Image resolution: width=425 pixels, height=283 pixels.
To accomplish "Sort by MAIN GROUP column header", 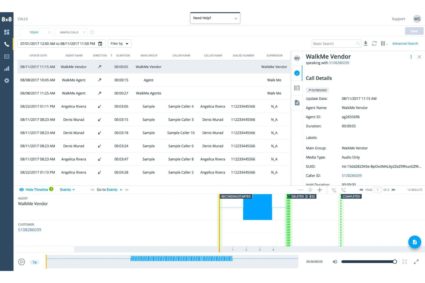I will pyautogui.click(x=149, y=55).
